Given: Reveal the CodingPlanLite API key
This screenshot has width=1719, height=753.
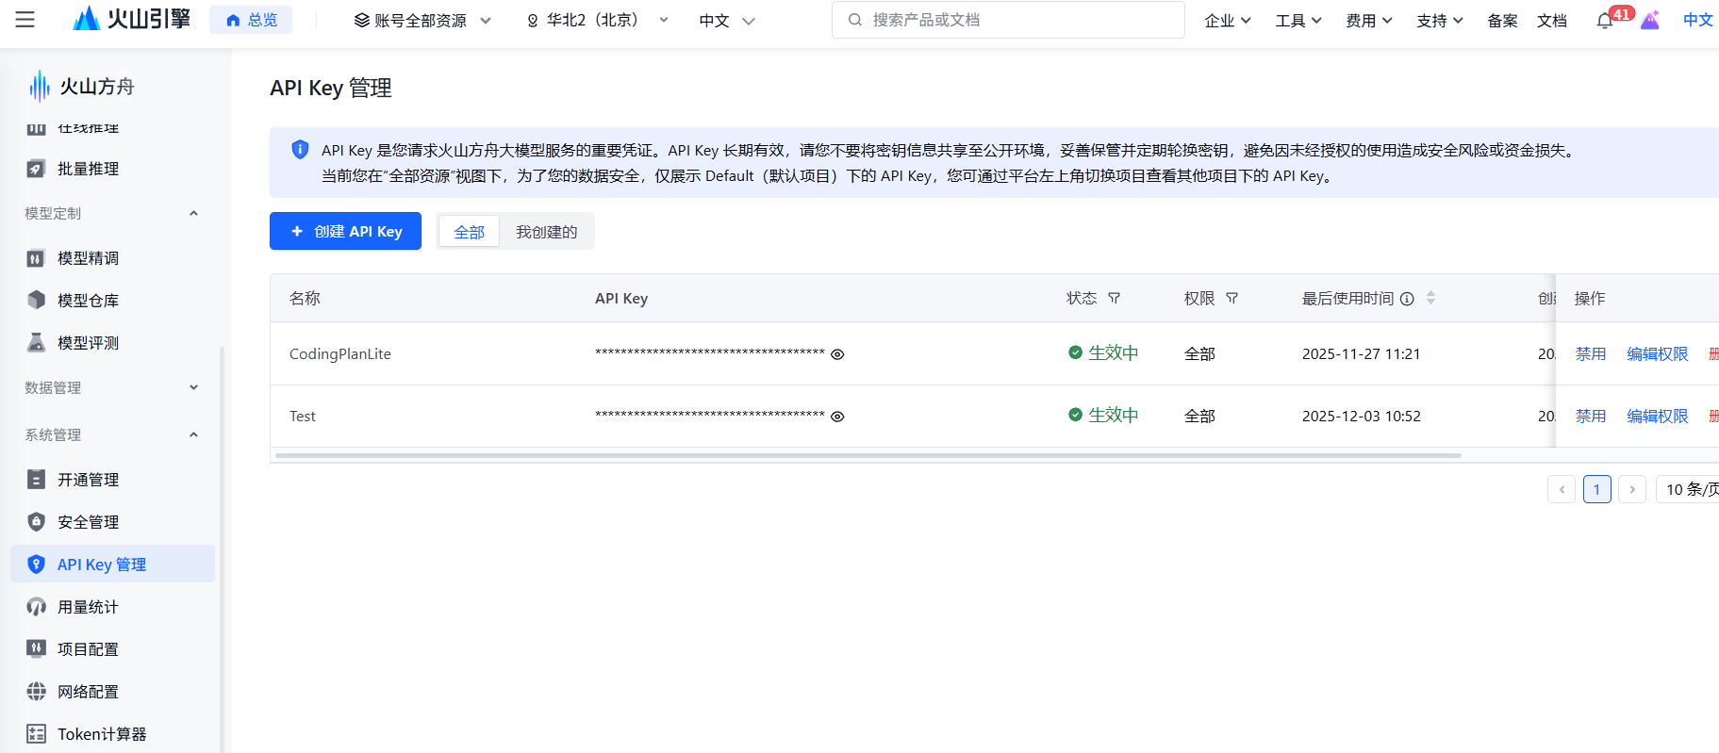Looking at the screenshot, I should [837, 354].
